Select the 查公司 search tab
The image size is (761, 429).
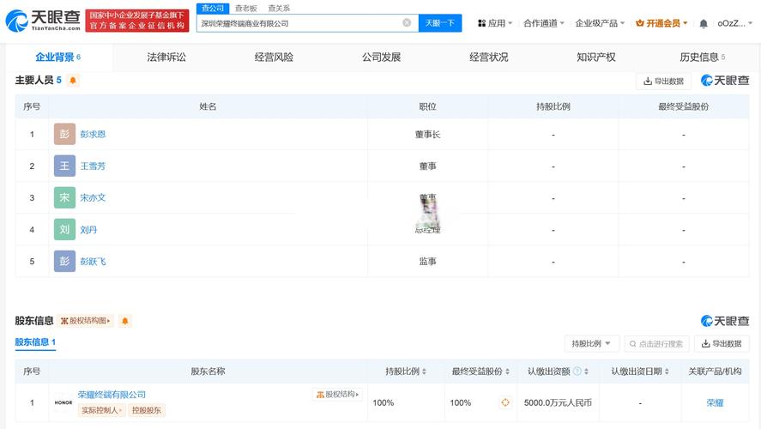coord(213,9)
